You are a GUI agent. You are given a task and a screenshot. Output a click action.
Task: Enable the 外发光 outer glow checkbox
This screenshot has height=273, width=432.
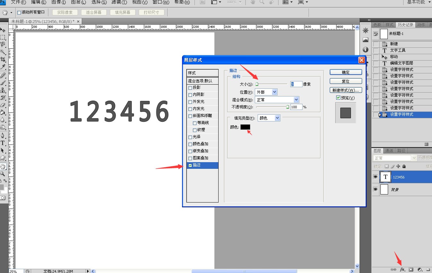(x=190, y=102)
